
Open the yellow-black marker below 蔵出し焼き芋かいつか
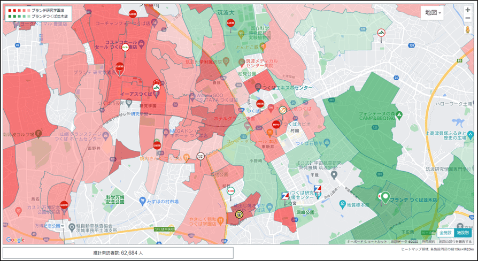coord(239,214)
